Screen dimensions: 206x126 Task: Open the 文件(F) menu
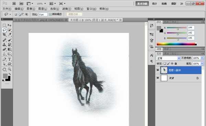(7, 9)
